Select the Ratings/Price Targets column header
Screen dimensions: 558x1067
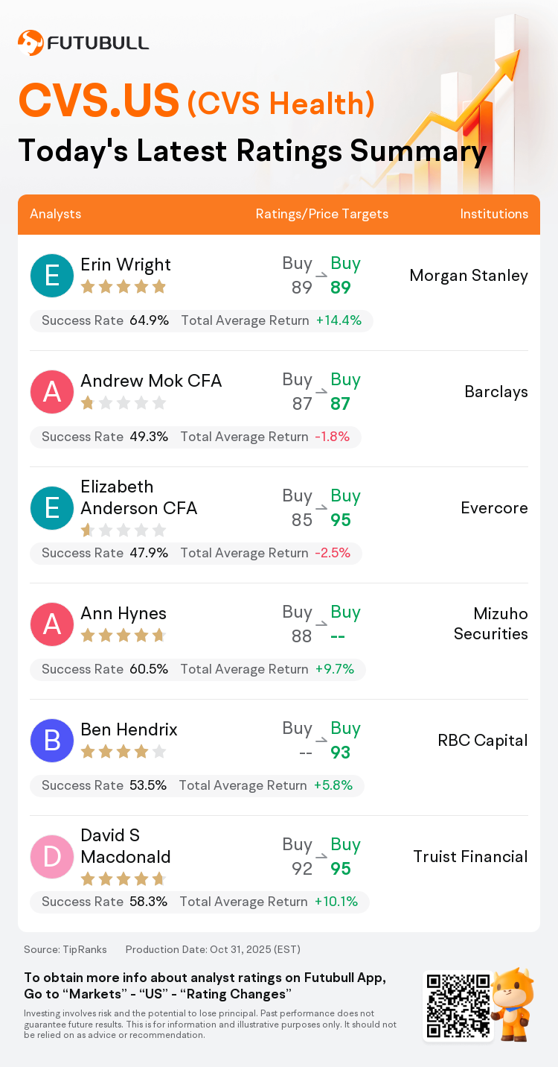pos(322,214)
